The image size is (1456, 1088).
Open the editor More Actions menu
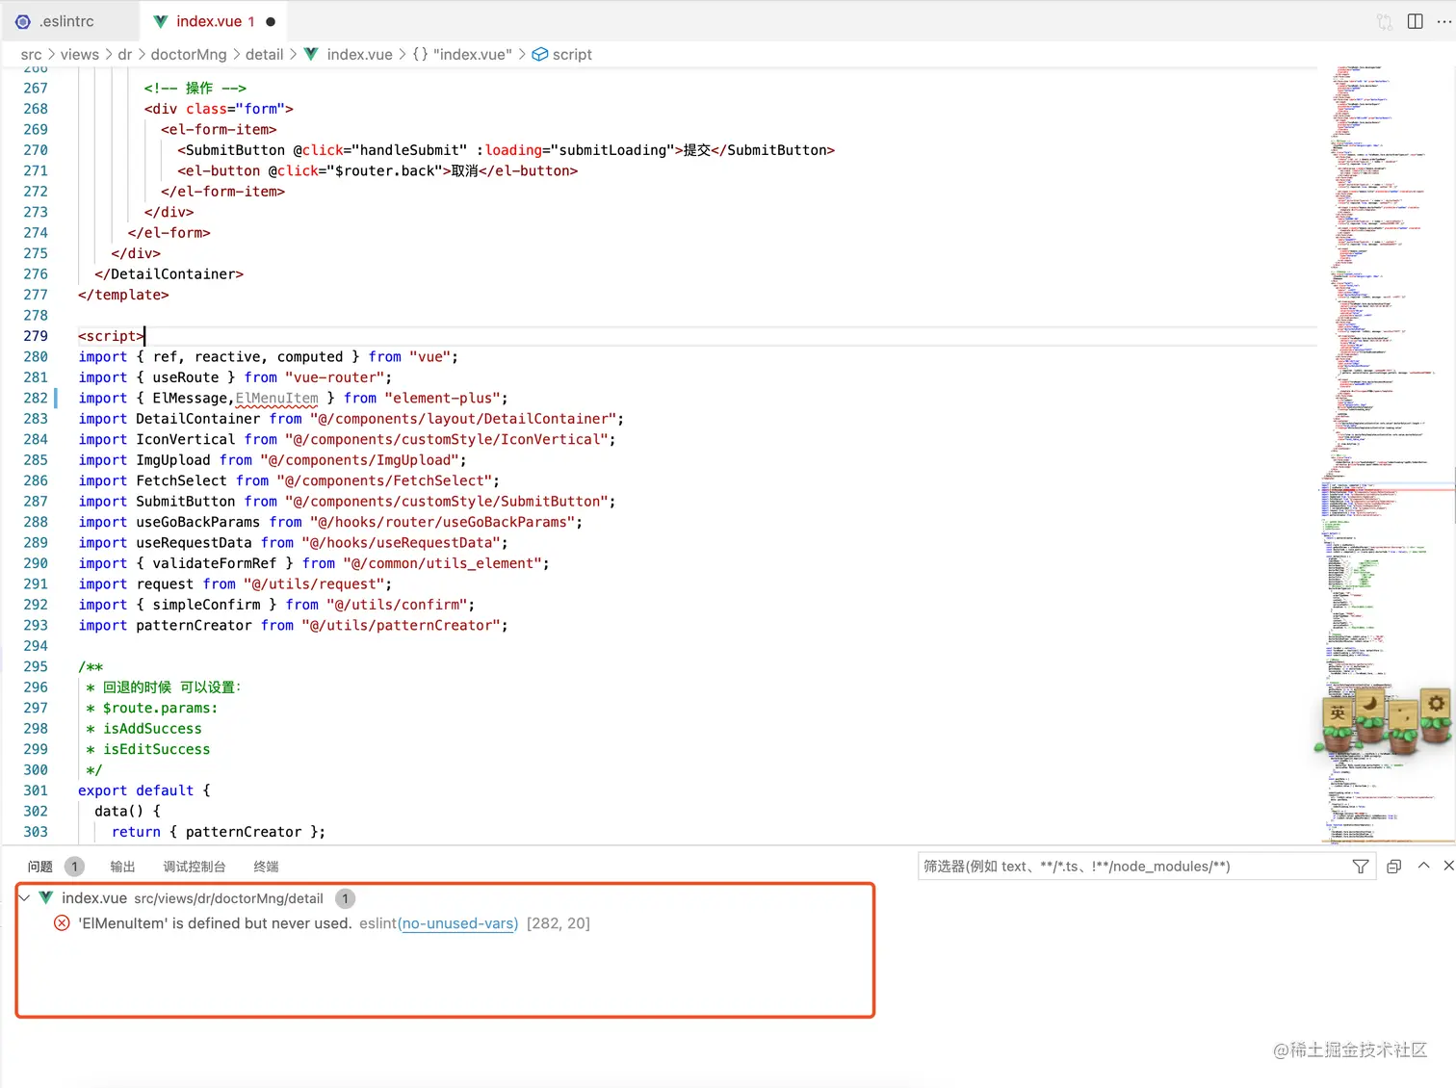coord(1444,21)
